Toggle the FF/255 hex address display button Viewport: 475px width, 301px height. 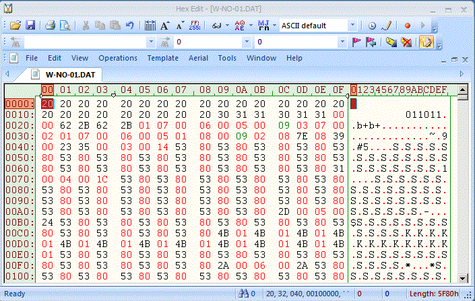(x=194, y=26)
